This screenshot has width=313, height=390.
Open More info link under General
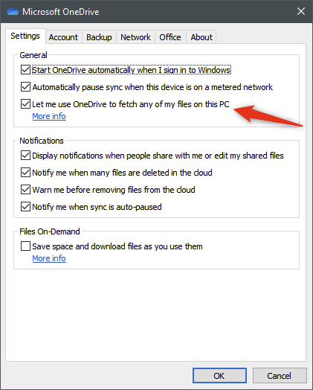click(x=49, y=116)
